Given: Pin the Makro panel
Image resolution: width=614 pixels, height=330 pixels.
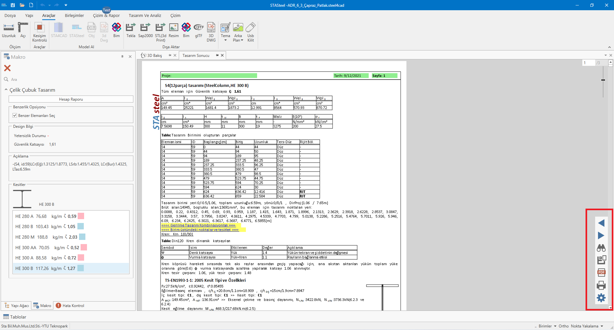Looking at the screenshot, I should tap(122, 57).
